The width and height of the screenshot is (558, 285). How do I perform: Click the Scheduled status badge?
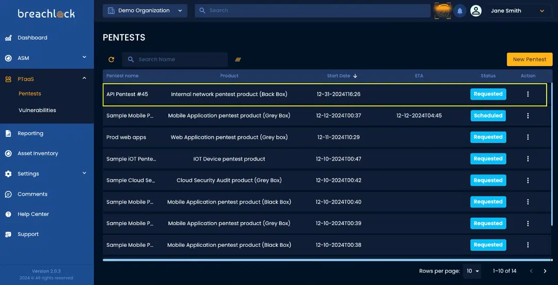tap(488, 116)
